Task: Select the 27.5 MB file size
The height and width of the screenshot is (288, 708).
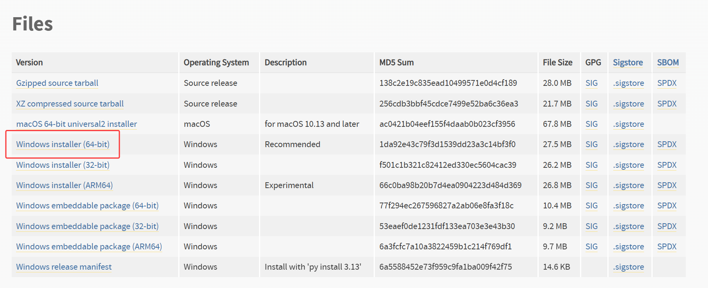Action: coord(557,144)
